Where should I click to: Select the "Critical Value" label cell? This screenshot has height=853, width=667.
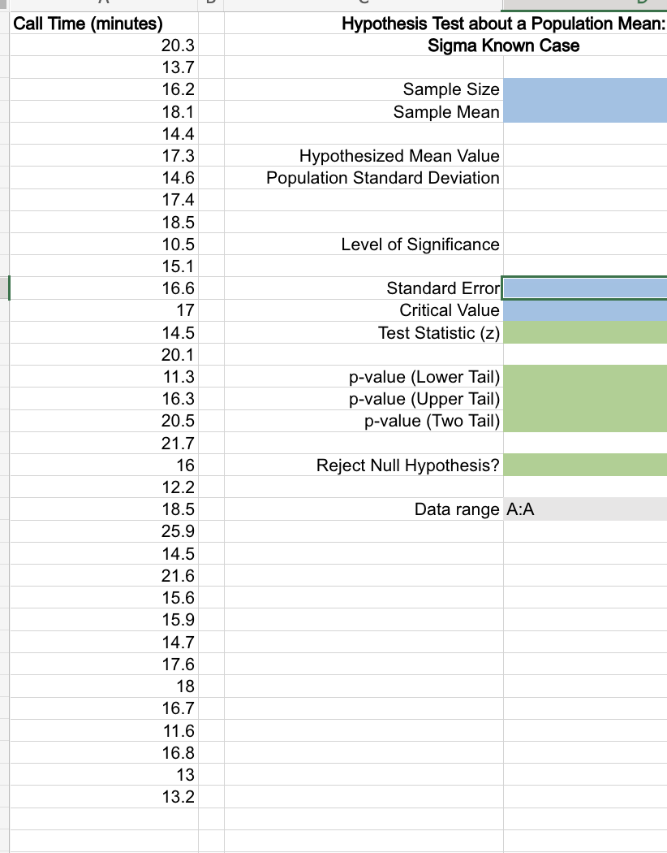(x=364, y=310)
